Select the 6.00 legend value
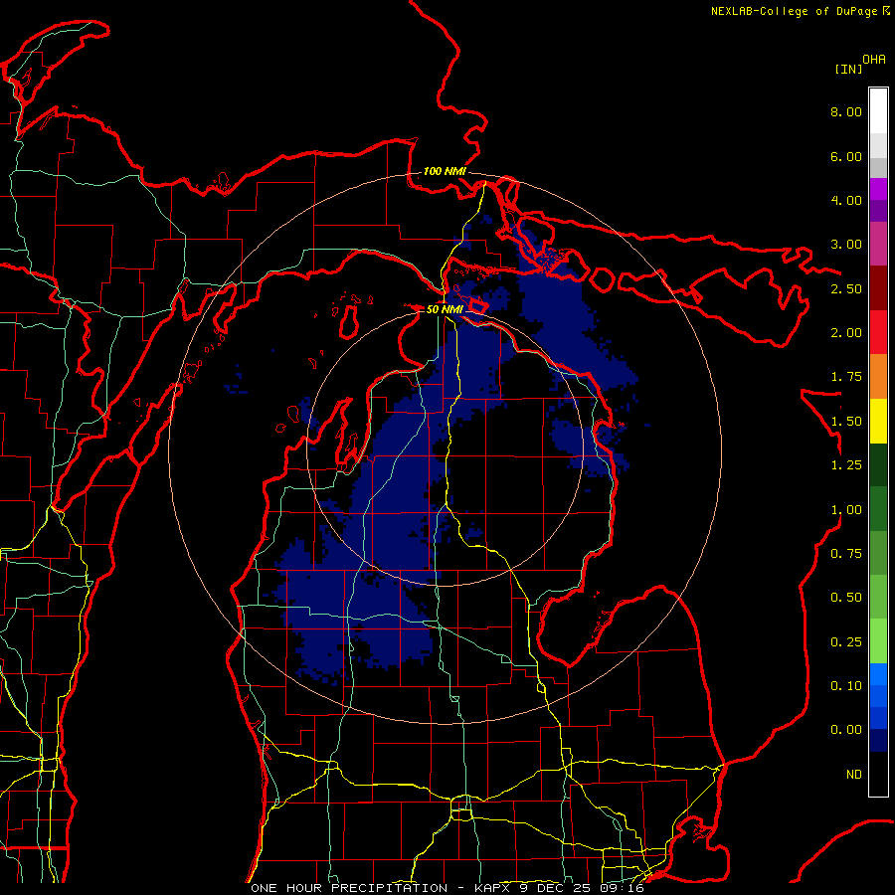 coord(846,156)
